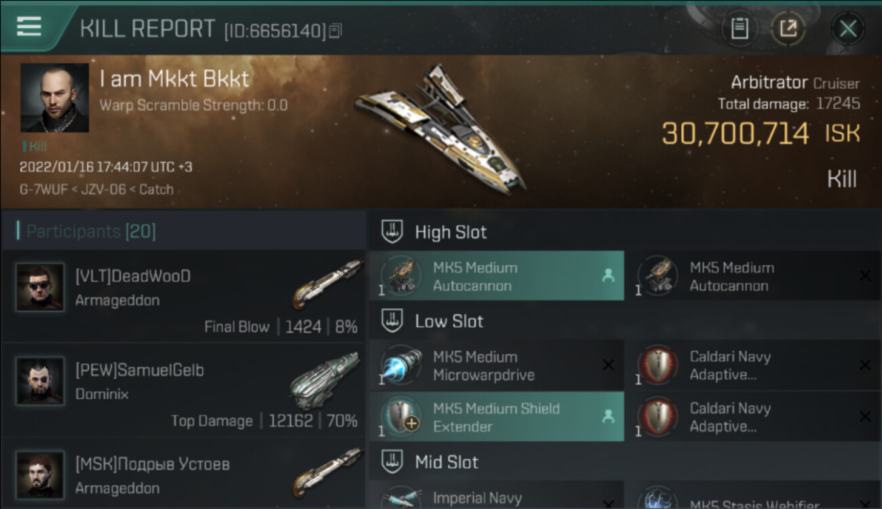The height and width of the screenshot is (509, 882).
Task: Select [VLT]DeadWooD participant entry
Action: (184, 296)
